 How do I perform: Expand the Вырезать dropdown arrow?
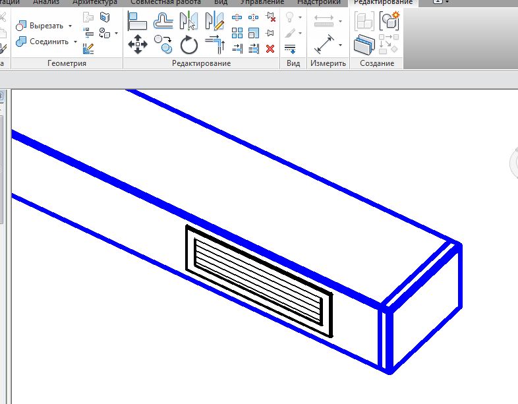pos(70,26)
